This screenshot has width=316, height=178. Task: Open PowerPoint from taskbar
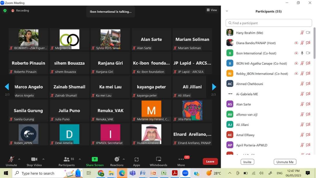pos(153,173)
